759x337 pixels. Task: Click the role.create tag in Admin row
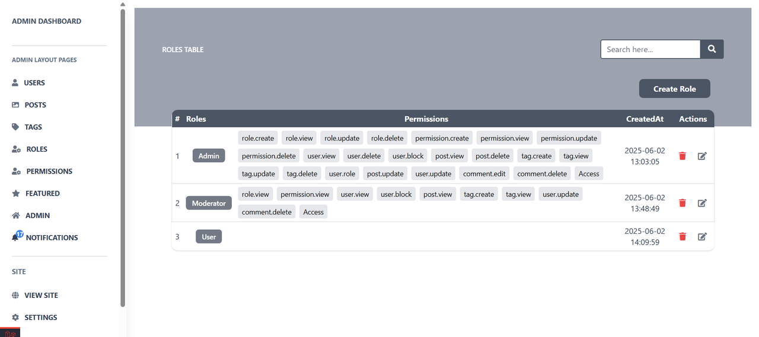tap(258, 138)
